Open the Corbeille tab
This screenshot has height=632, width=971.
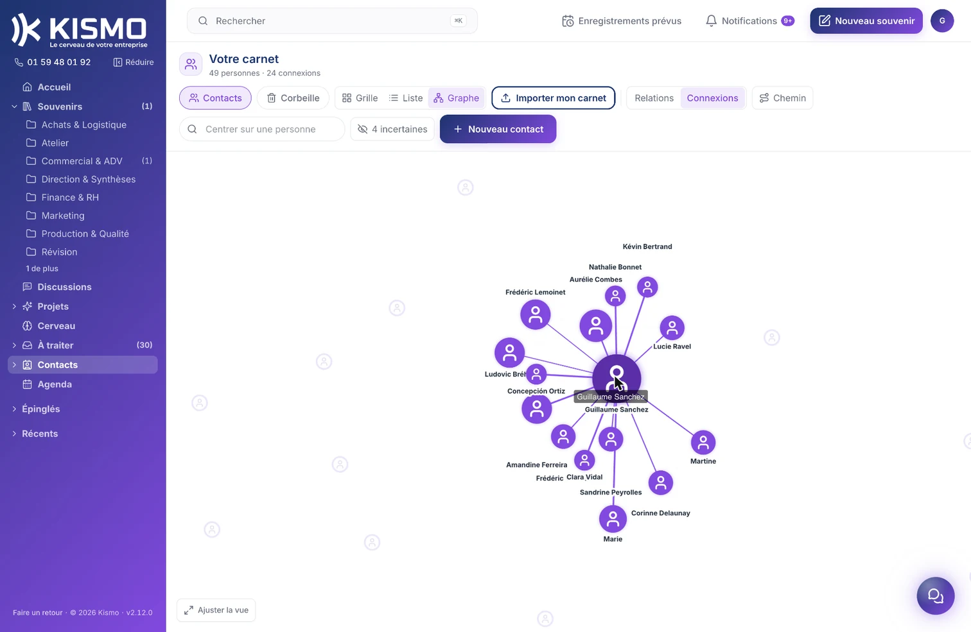(293, 98)
